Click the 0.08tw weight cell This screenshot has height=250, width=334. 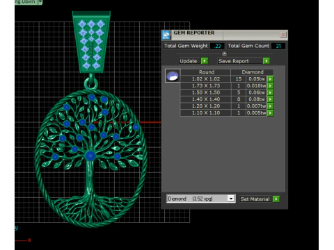[x=256, y=99]
